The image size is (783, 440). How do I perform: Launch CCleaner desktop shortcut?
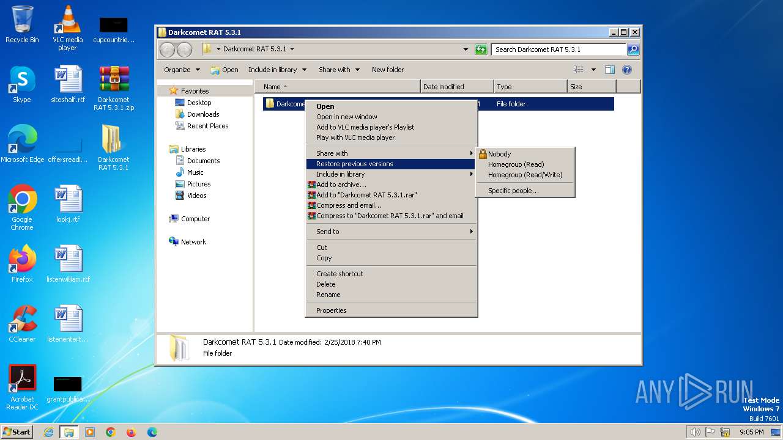coord(22,324)
